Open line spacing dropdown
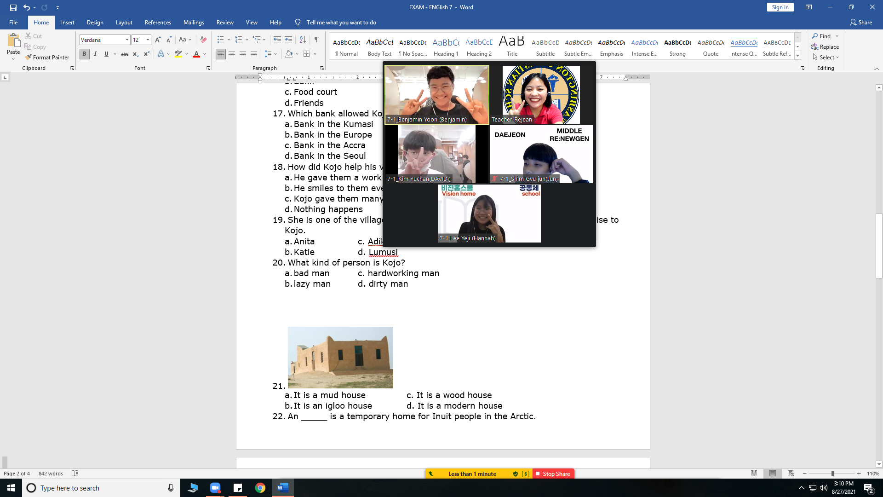 [x=270, y=54]
